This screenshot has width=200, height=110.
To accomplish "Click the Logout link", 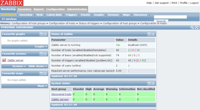I will pos(194,3).
